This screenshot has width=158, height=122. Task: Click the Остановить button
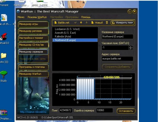point(126,111)
